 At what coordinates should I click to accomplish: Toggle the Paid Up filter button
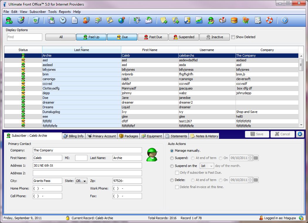pyautogui.click(x=91, y=37)
